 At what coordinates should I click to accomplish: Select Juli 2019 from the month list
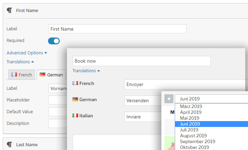pos(189,130)
